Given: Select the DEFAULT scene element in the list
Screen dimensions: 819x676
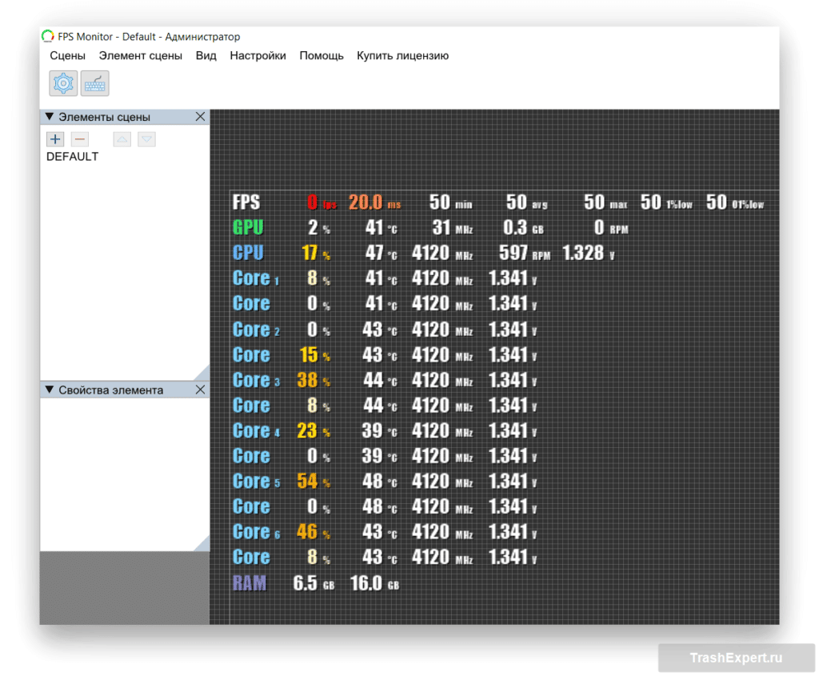Looking at the screenshot, I should click(72, 157).
